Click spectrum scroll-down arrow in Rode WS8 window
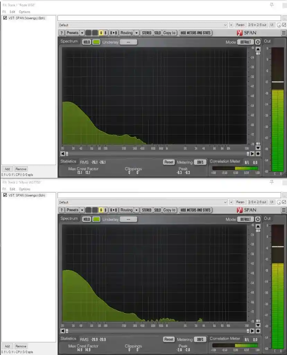 [x=258, y=148]
